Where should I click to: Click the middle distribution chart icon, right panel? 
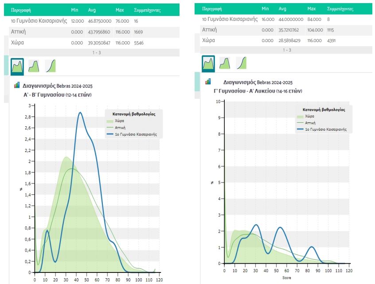click(226, 64)
